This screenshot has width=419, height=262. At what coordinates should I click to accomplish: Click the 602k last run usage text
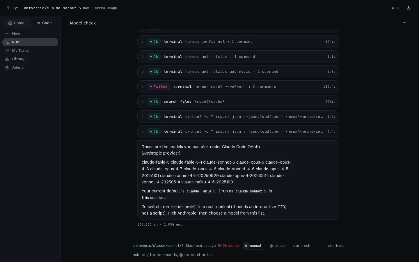[x=229, y=246]
